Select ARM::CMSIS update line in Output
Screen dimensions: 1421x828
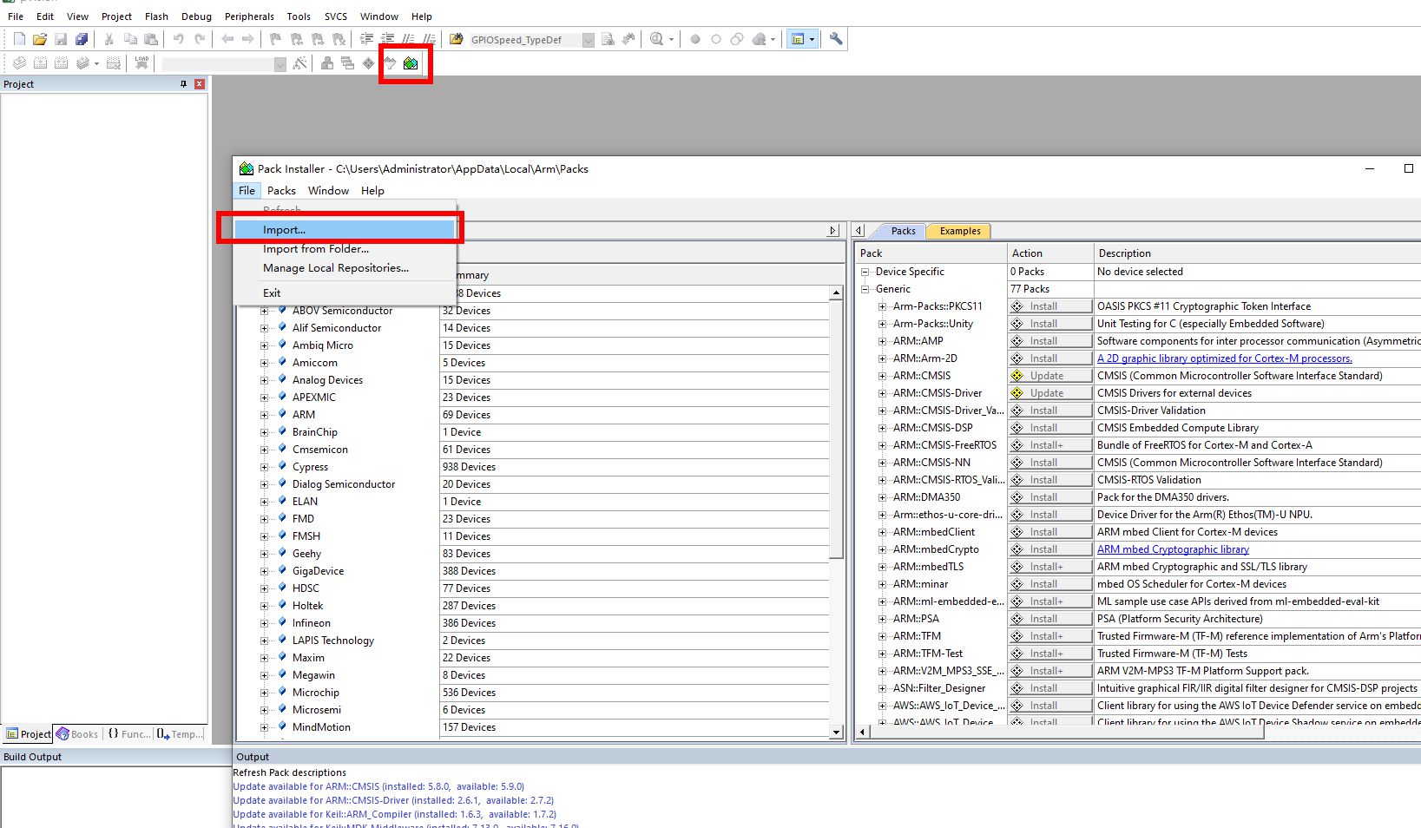coord(378,786)
